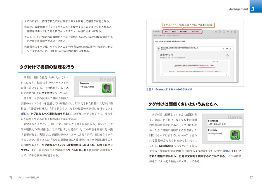Screen dimensions: 262x187
Task: Start presentation mode with the screen icon
Action: coord(224,31)
